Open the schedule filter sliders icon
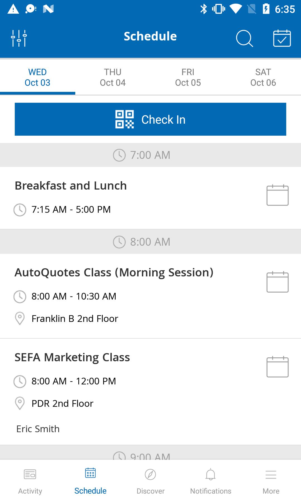301x500 pixels. click(x=19, y=38)
